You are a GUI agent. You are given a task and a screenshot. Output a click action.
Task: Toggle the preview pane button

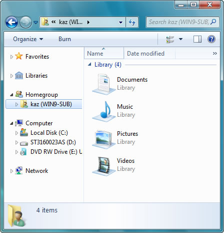[x=197, y=39]
